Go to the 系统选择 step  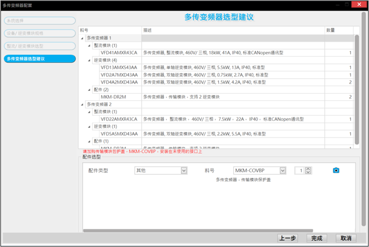point(40,21)
